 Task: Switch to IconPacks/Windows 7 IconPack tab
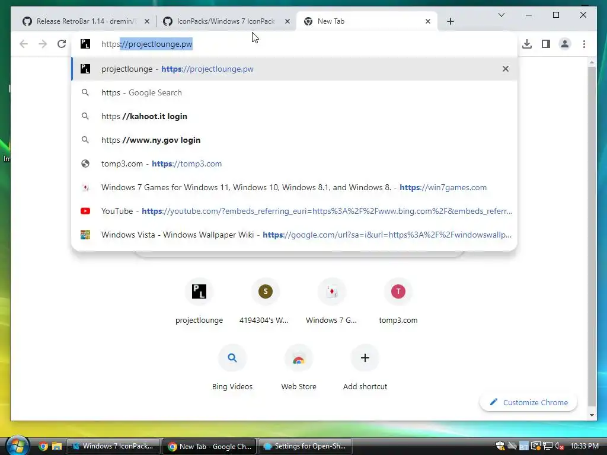pos(226,21)
